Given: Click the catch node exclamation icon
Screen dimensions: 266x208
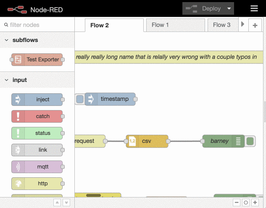Looking at the screenshot, I should click(x=18, y=116).
